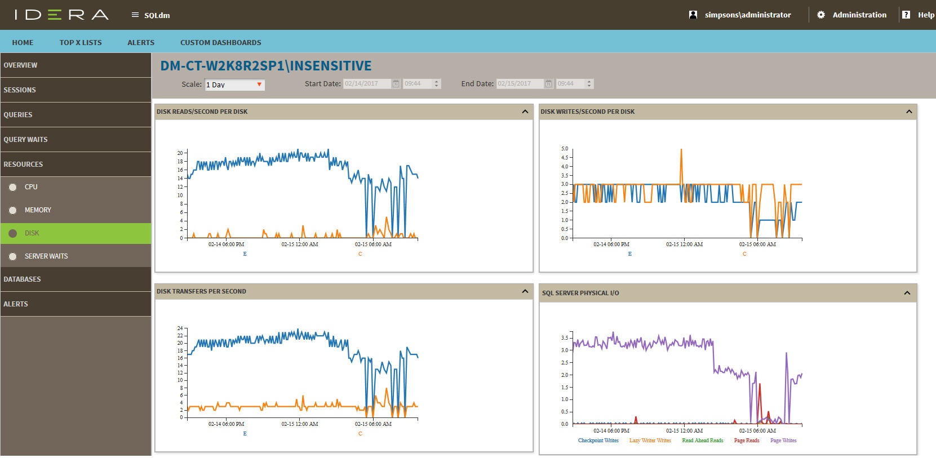Collapse the Disk Reads/Second Per Disk panel
Screen dimensions: 936x458
point(525,112)
